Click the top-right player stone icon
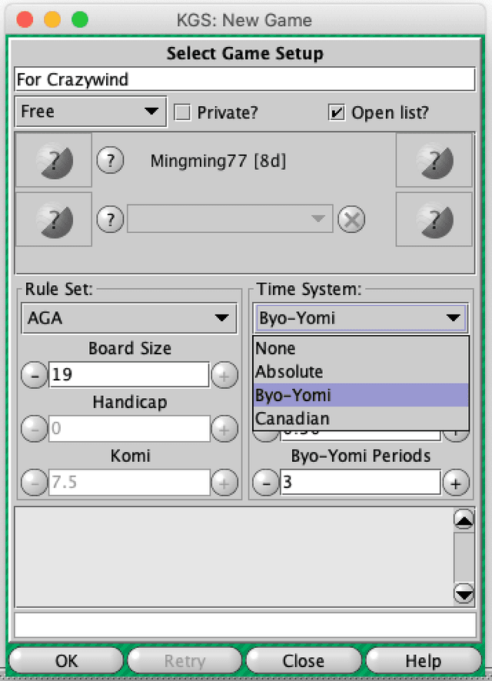492x681 pixels. click(x=434, y=161)
